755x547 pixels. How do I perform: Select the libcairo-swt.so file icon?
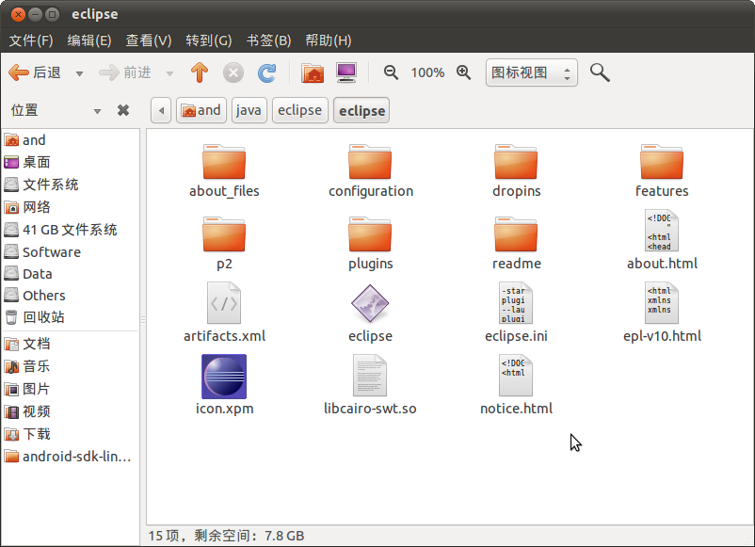pyautogui.click(x=370, y=376)
